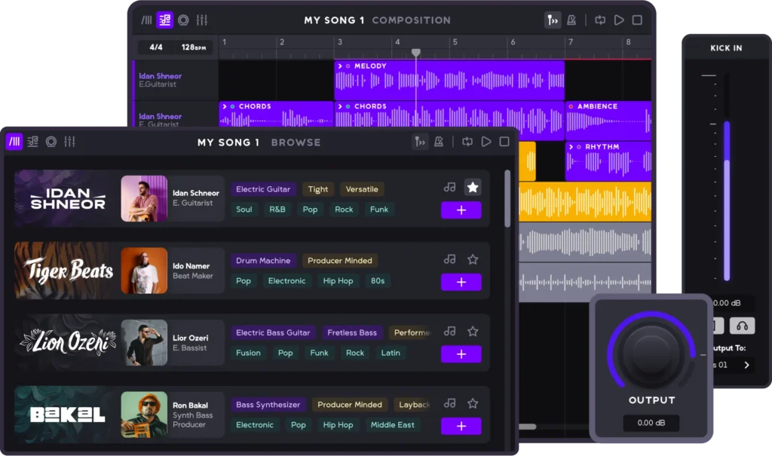Star Ron Bakal's Bass Synthesizer entry

(473, 402)
